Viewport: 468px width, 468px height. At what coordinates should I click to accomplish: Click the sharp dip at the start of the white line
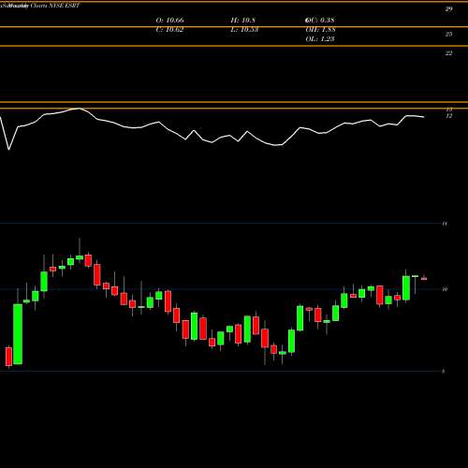[8, 149]
